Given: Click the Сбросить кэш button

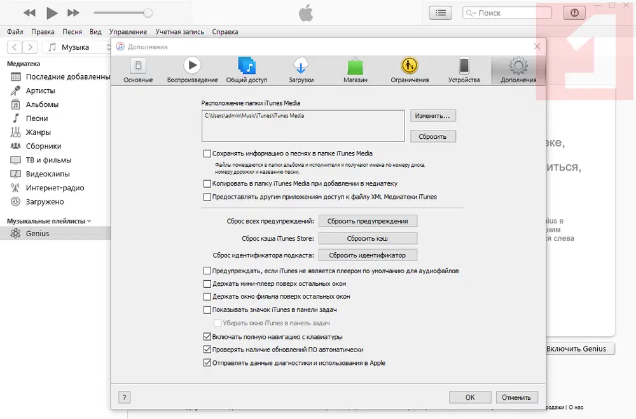Looking at the screenshot, I should coord(368,238).
